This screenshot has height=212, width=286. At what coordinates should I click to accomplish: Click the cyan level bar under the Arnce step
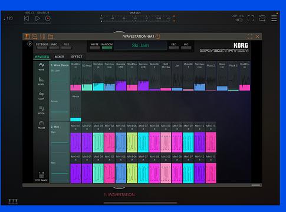pyautogui.click(x=75, y=120)
